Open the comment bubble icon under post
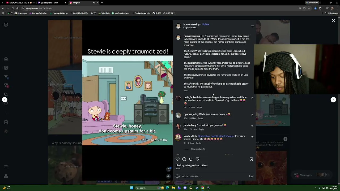 (184, 159)
